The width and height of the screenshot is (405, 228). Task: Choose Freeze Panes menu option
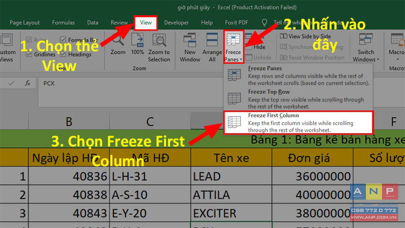click(298, 75)
